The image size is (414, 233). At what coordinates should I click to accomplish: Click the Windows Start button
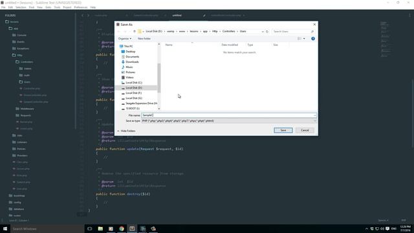coord(5,228)
